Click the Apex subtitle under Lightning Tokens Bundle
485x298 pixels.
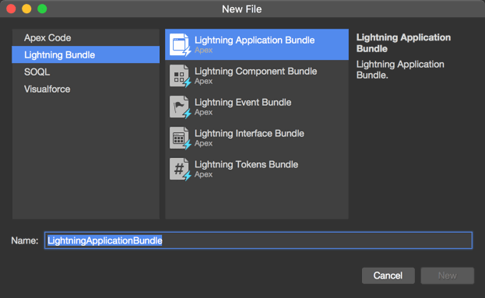coord(203,174)
